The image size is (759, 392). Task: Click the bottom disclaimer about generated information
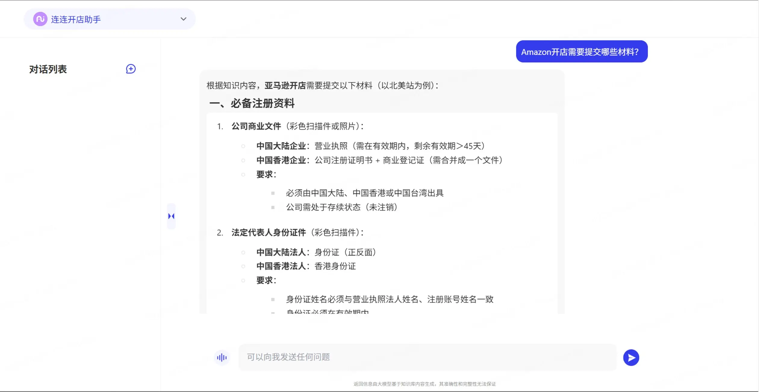(x=425, y=384)
